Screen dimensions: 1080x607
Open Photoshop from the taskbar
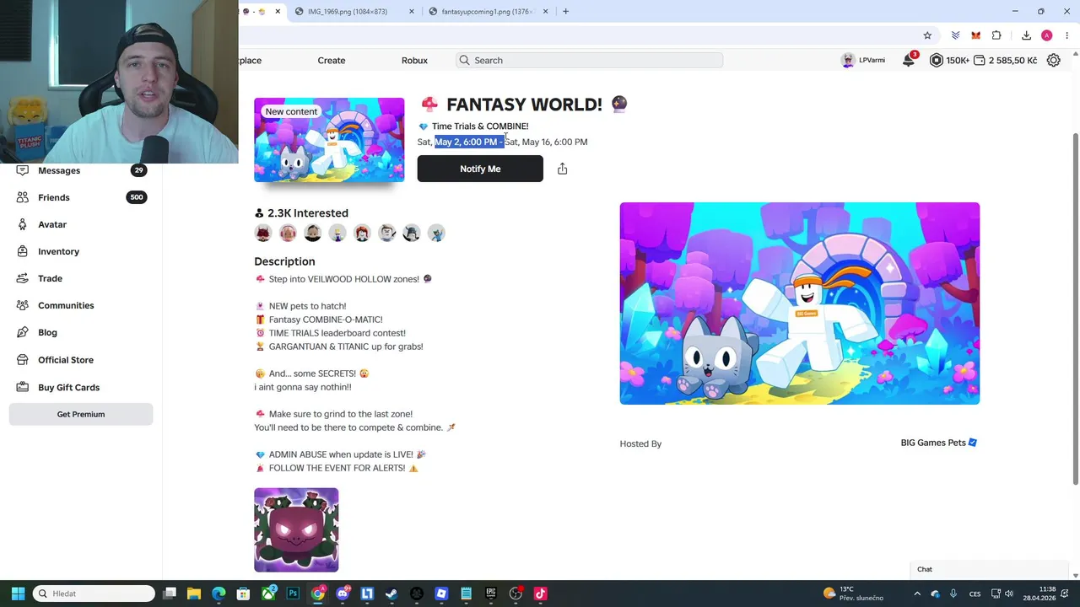pos(293,594)
